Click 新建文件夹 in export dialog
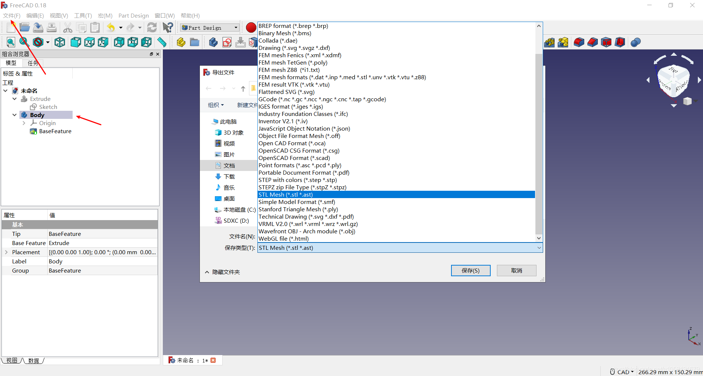This screenshot has width=703, height=376. click(x=247, y=105)
